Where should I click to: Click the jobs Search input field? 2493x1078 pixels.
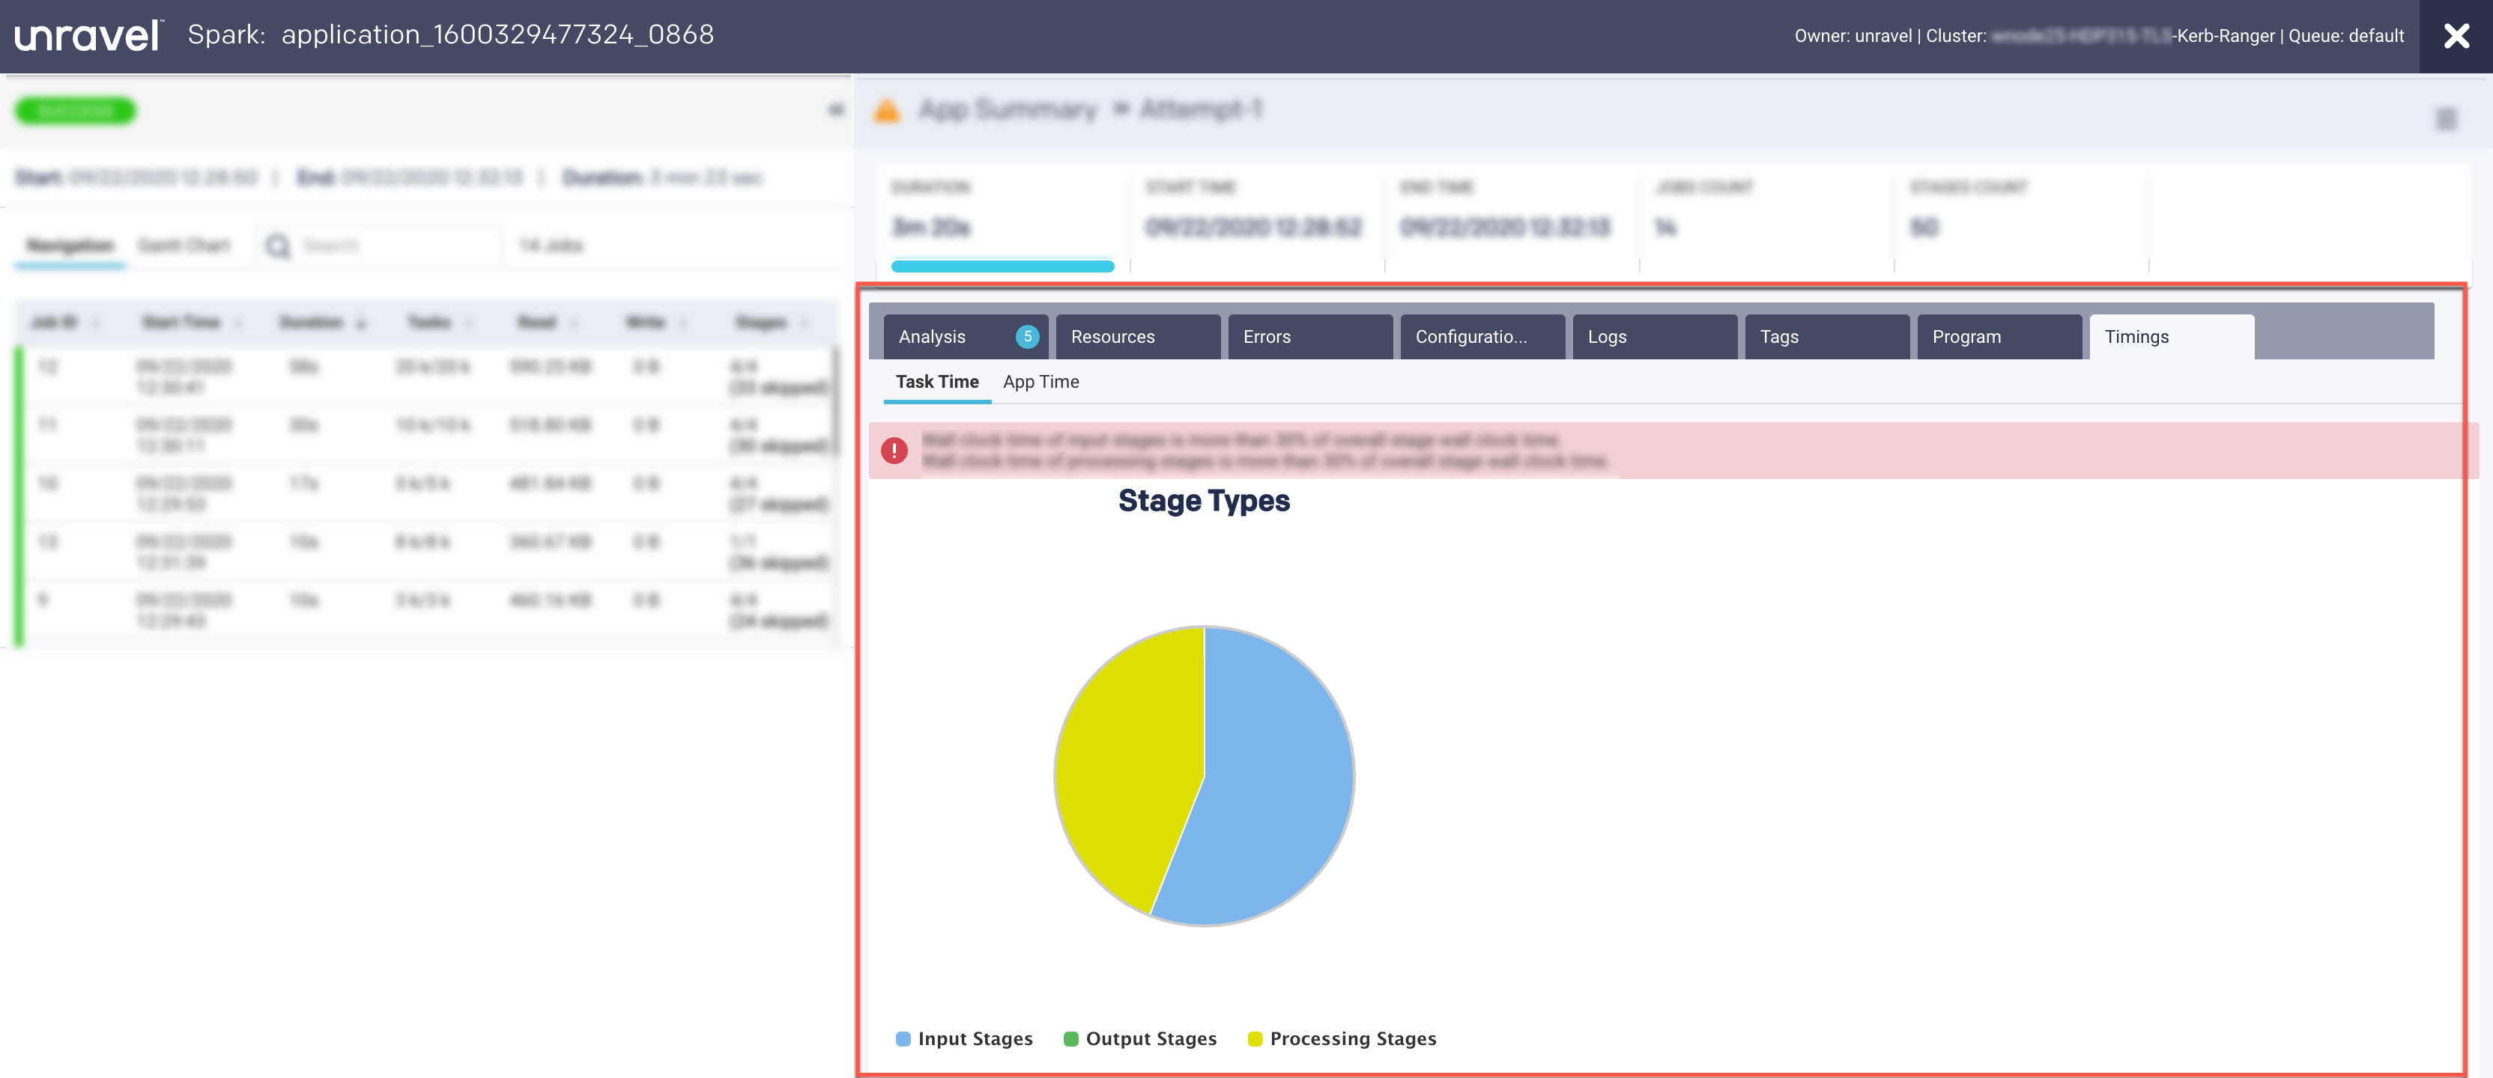[x=397, y=246]
